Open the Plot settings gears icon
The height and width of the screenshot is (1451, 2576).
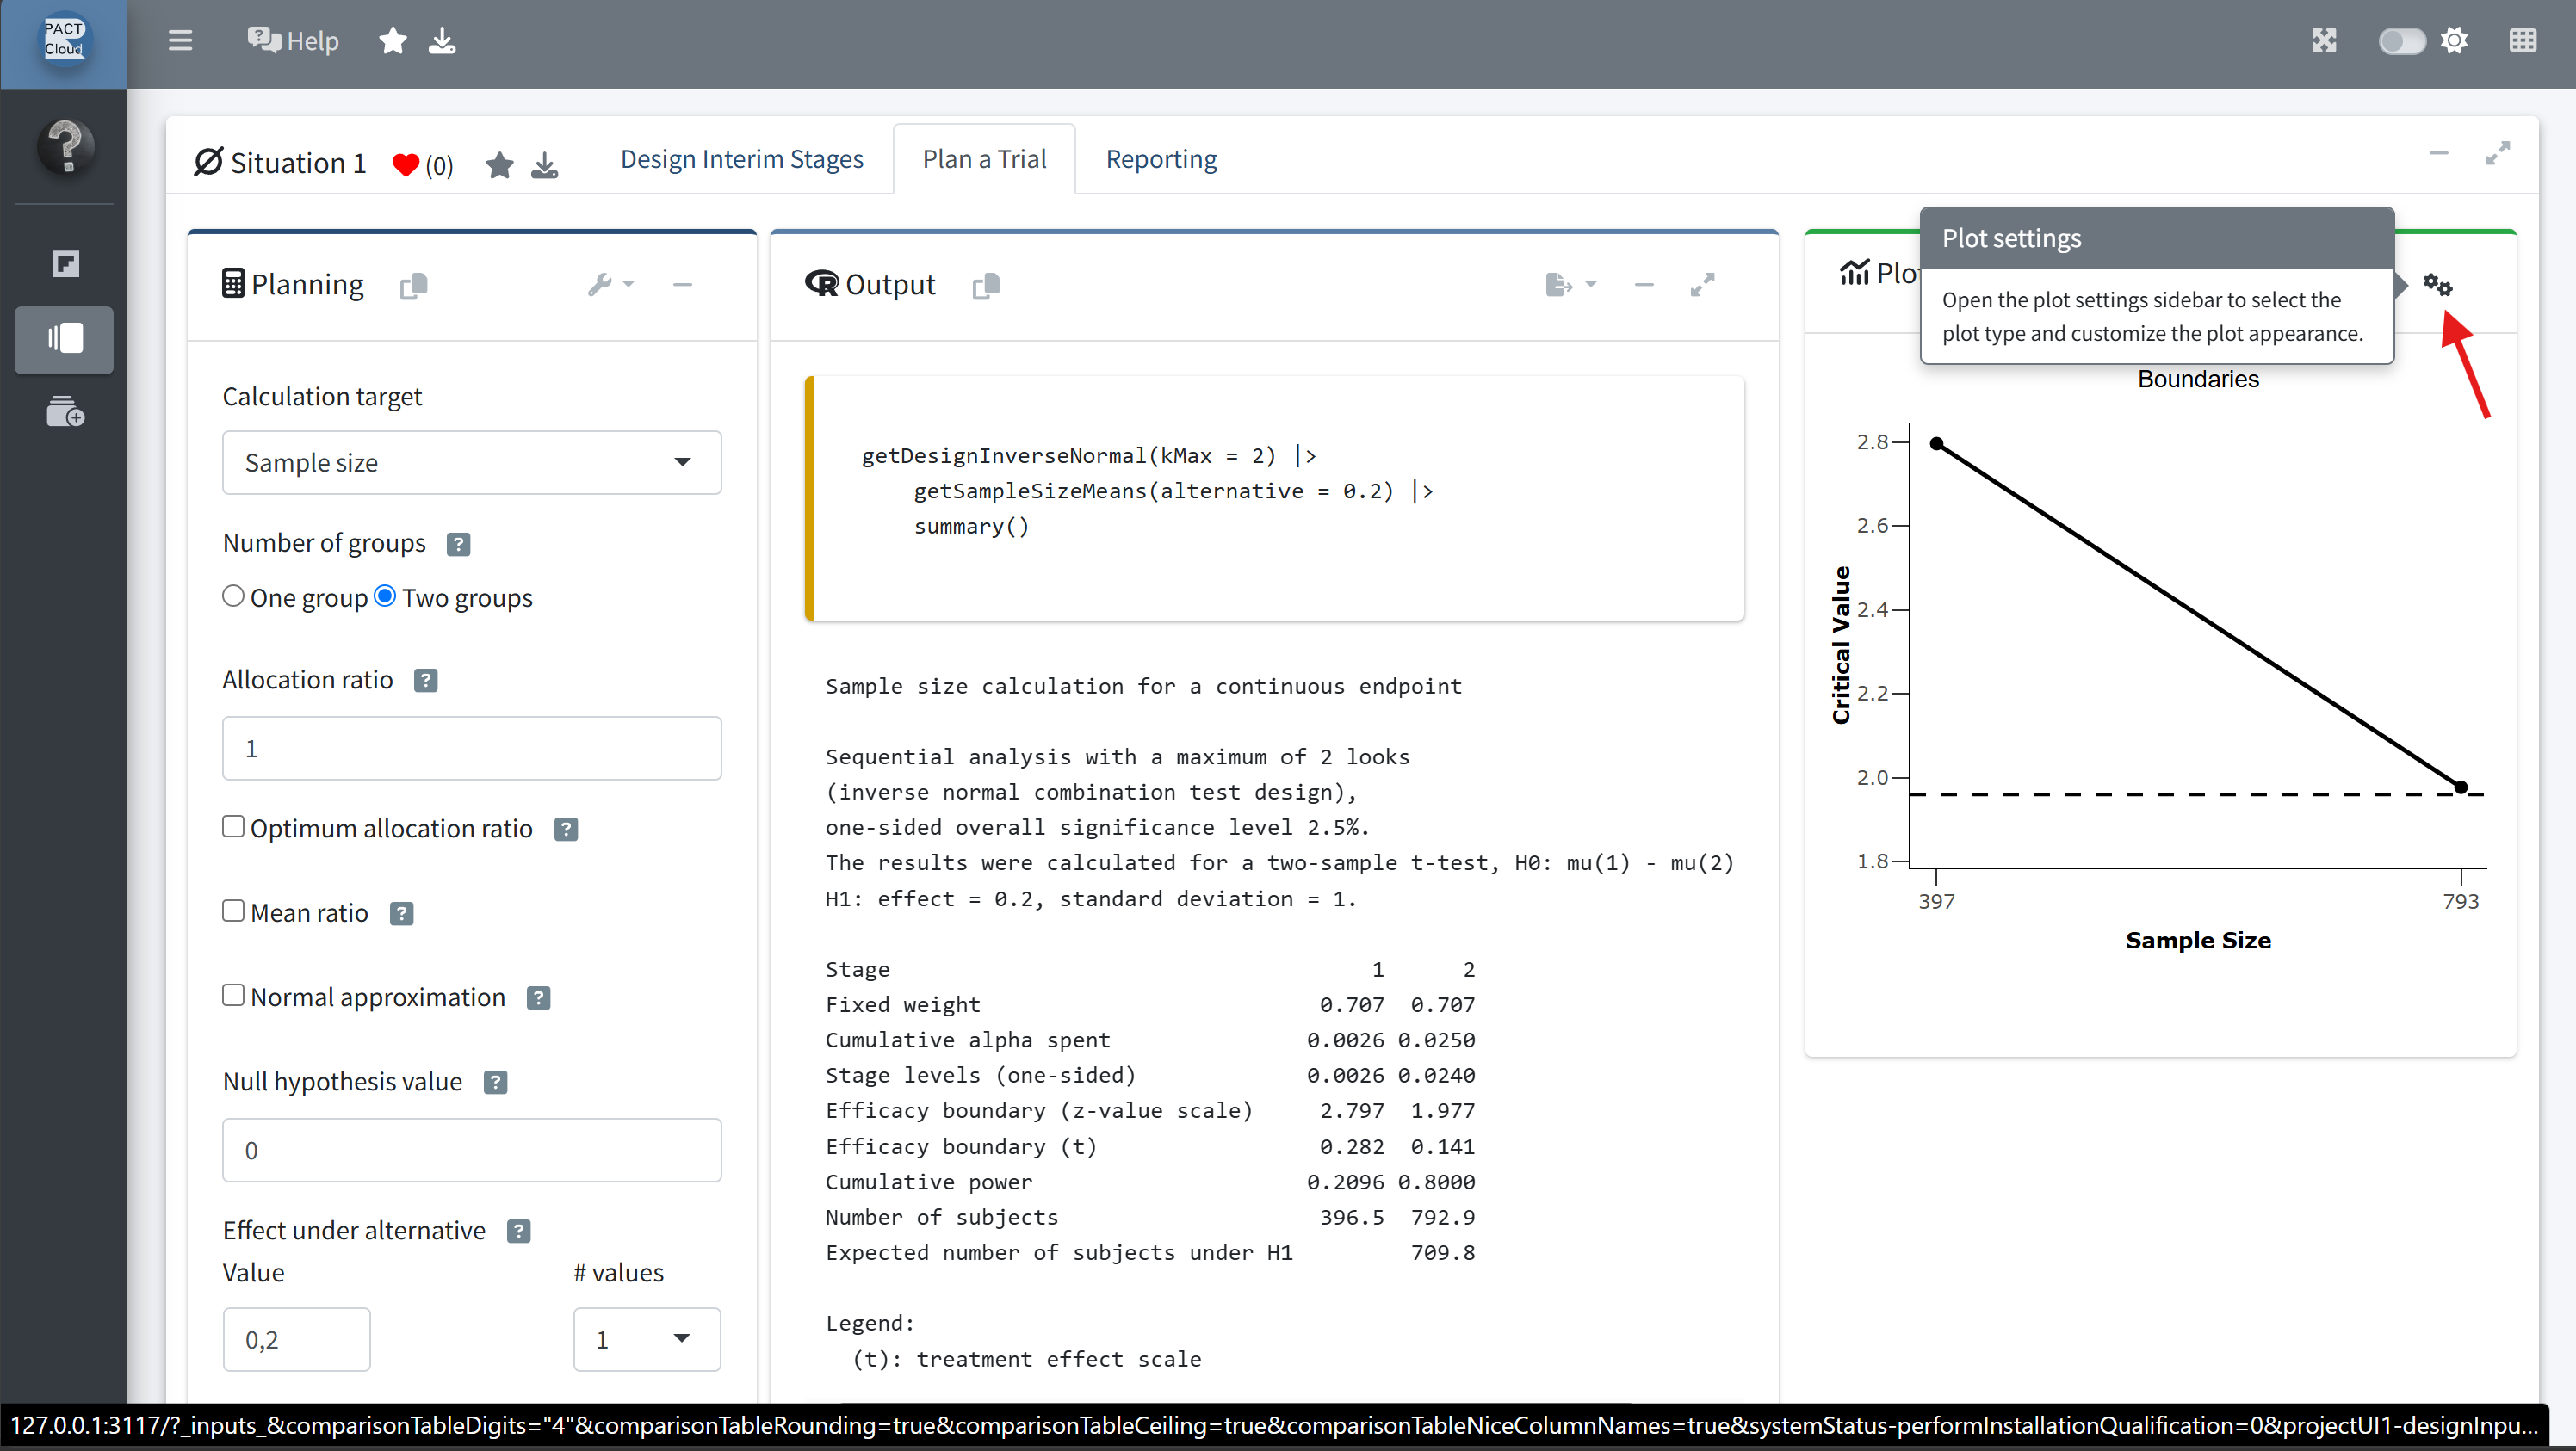click(x=2438, y=286)
